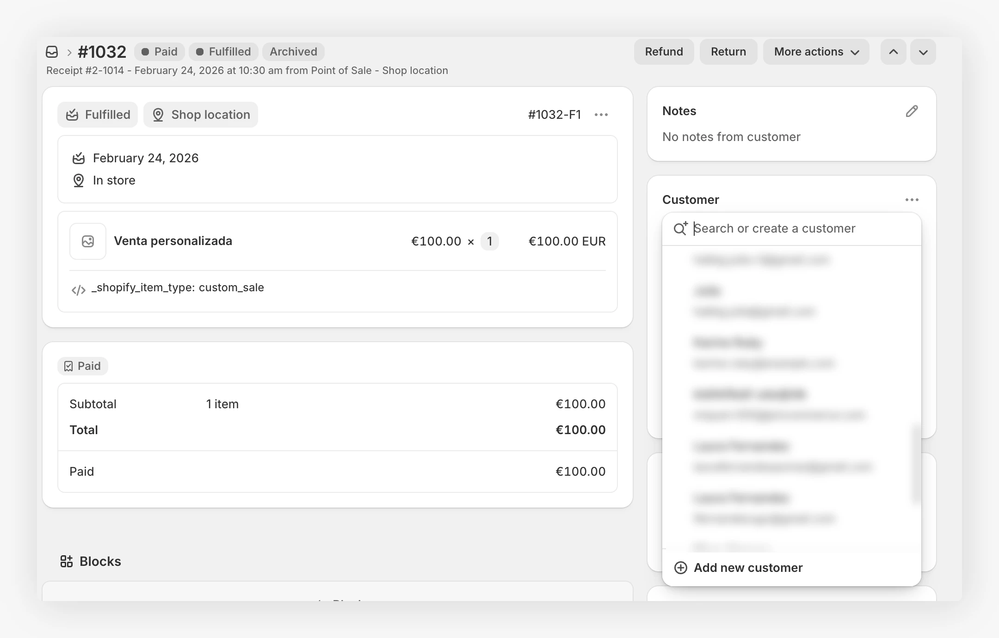Click the Shop location badge
This screenshot has height=638, width=999.
pos(201,115)
